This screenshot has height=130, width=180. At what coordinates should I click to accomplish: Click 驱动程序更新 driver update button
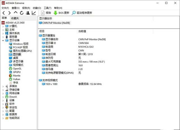point(82,13)
